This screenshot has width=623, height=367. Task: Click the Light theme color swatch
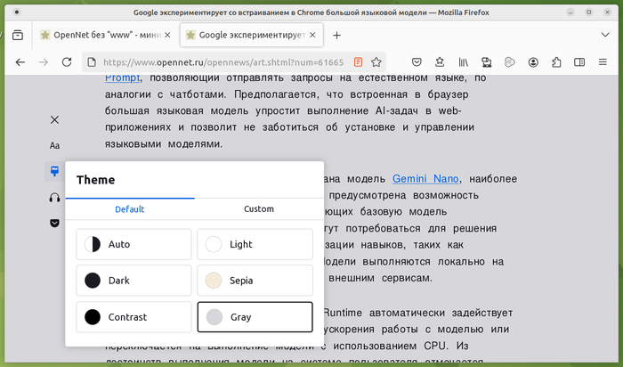coord(214,244)
